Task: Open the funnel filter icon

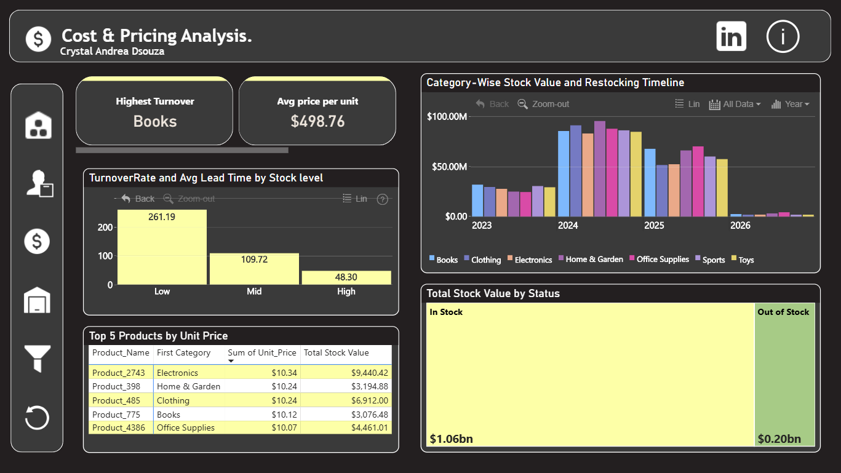Action: [x=37, y=358]
